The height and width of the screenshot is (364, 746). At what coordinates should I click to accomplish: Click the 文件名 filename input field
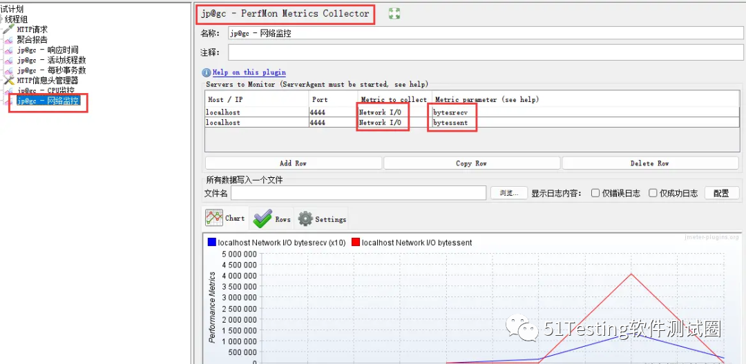tap(358, 192)
